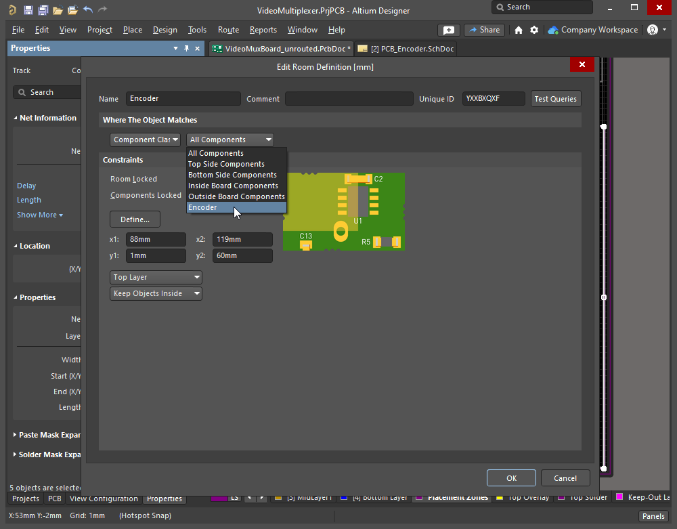This screenshot has width=677, height=529.
Task: Open the Design menu
Action: [165, 30]
